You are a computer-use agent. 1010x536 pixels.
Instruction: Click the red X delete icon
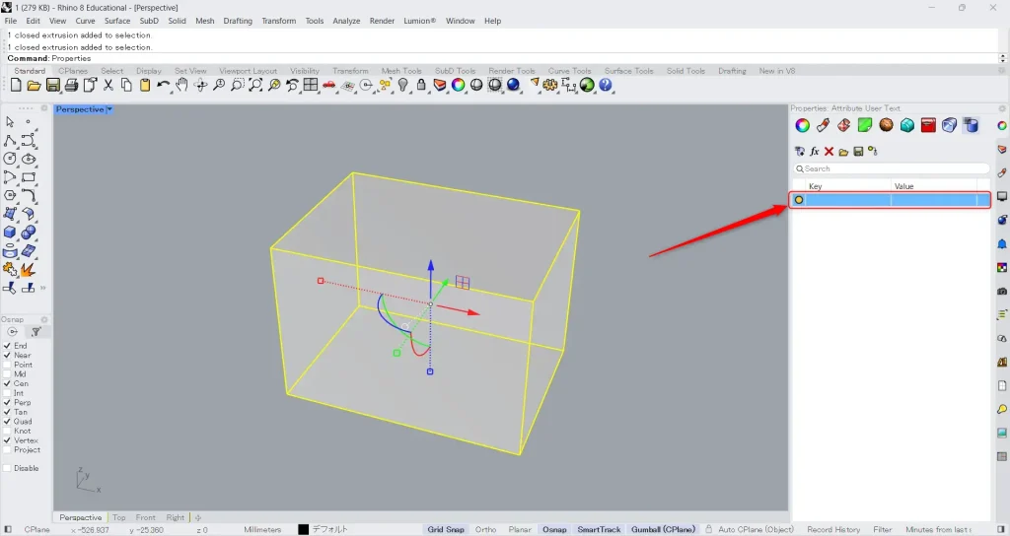(x=829, y=152)
